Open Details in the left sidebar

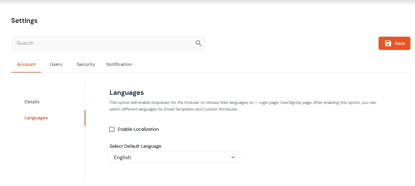(x=32, y=102)
